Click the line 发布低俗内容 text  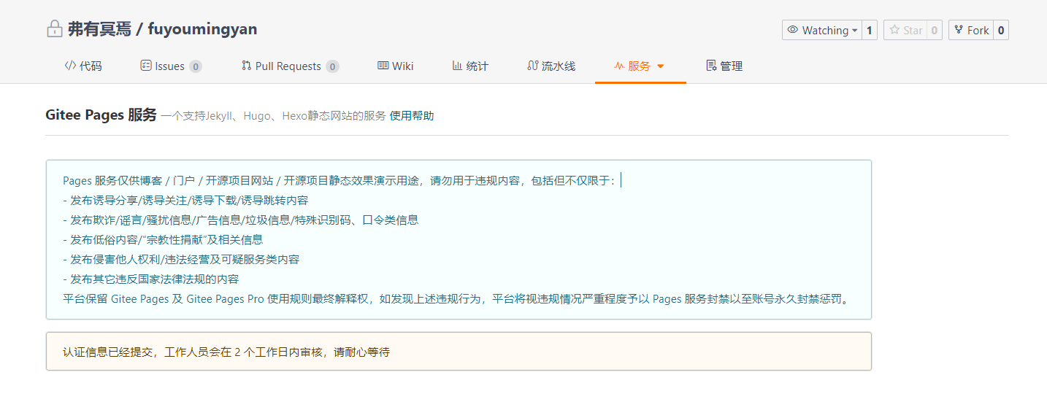click(x=163, y=239)
